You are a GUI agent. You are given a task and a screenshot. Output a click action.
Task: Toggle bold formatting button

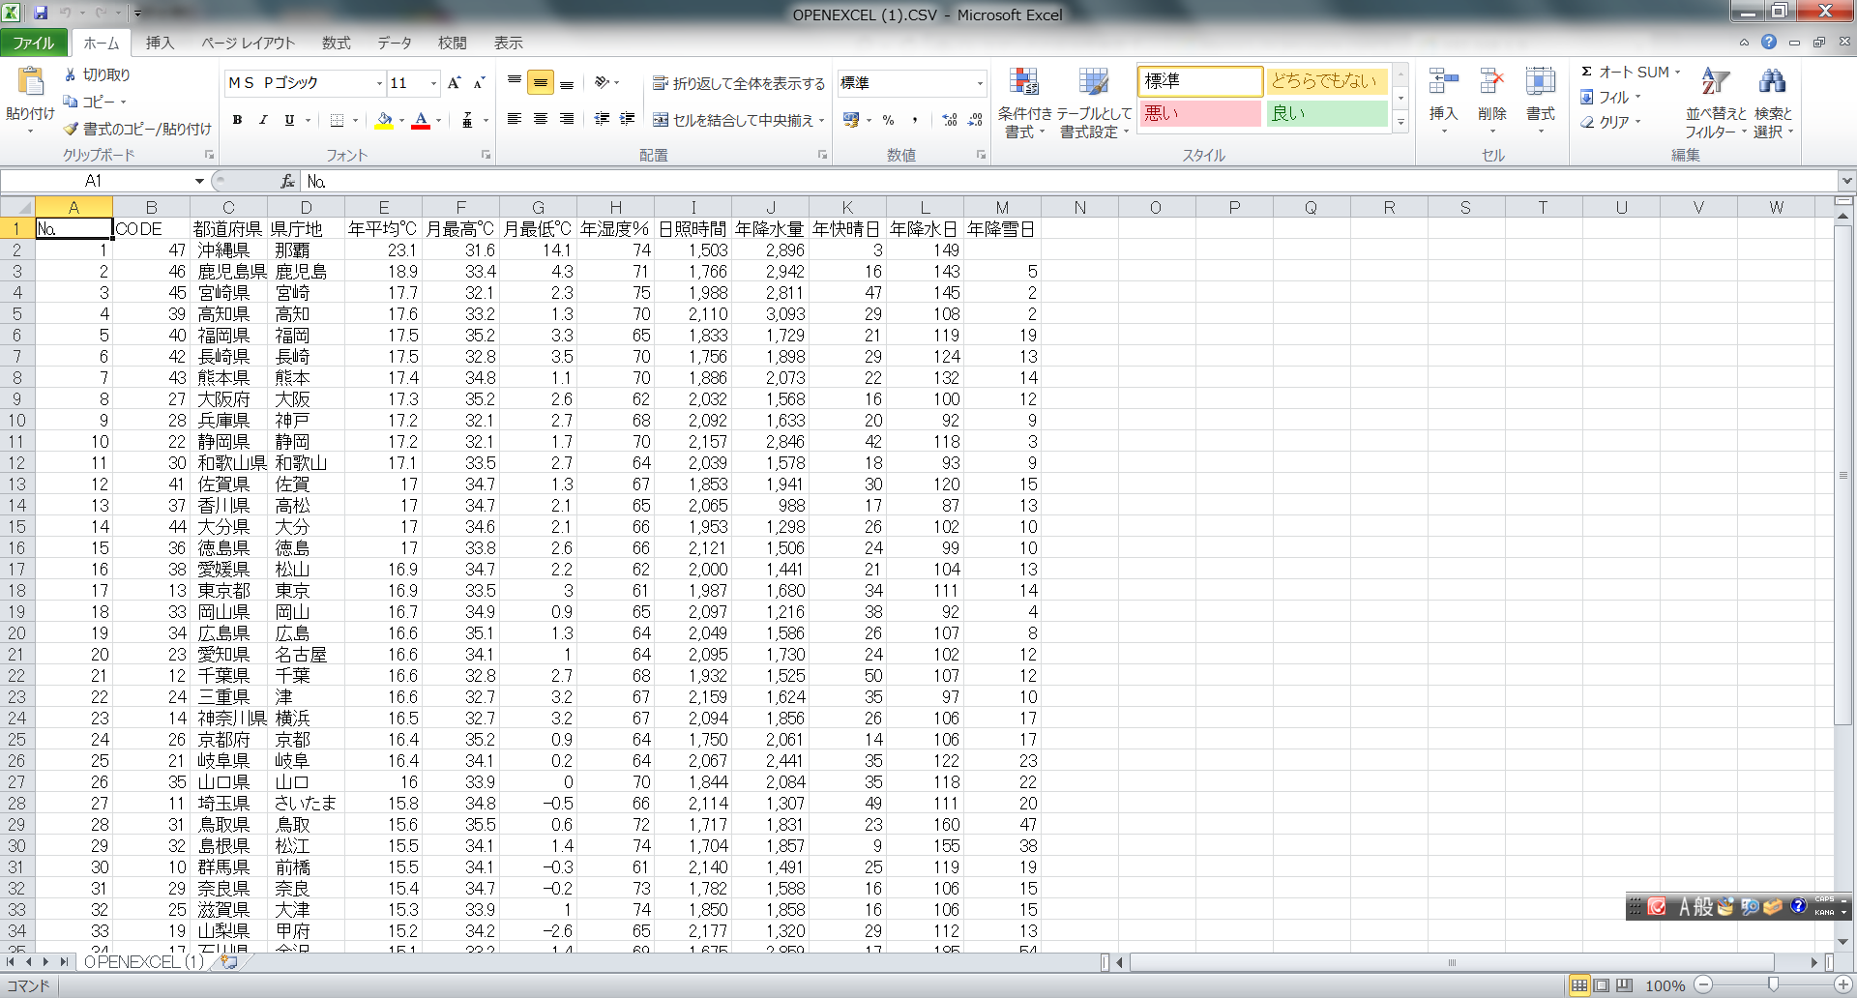[x=237, y=120]
